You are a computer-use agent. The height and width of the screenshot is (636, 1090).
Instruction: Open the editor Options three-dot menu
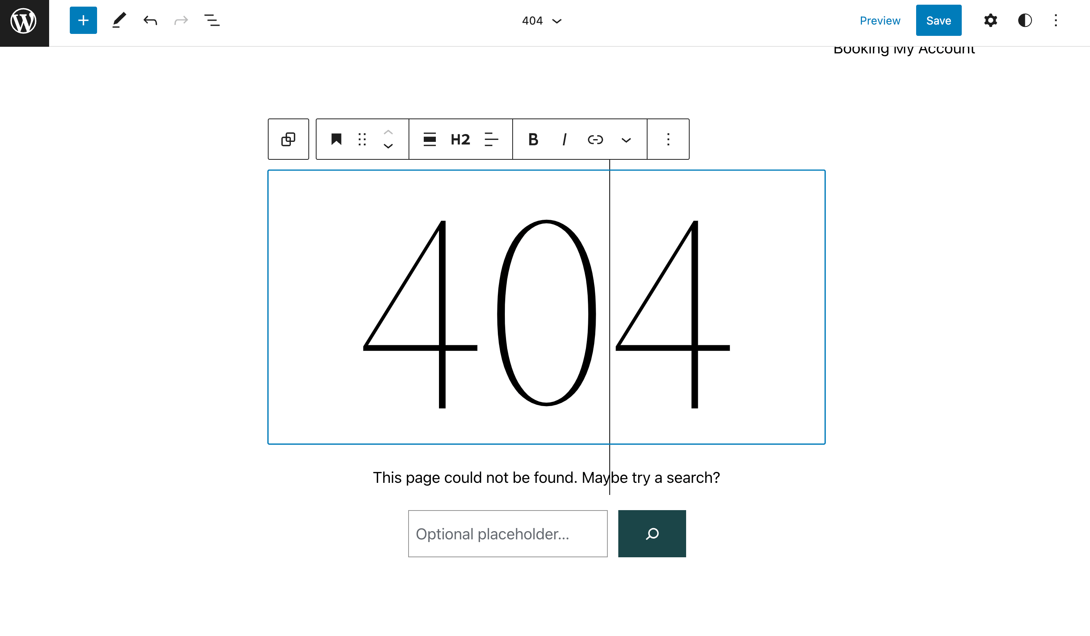1055,20
